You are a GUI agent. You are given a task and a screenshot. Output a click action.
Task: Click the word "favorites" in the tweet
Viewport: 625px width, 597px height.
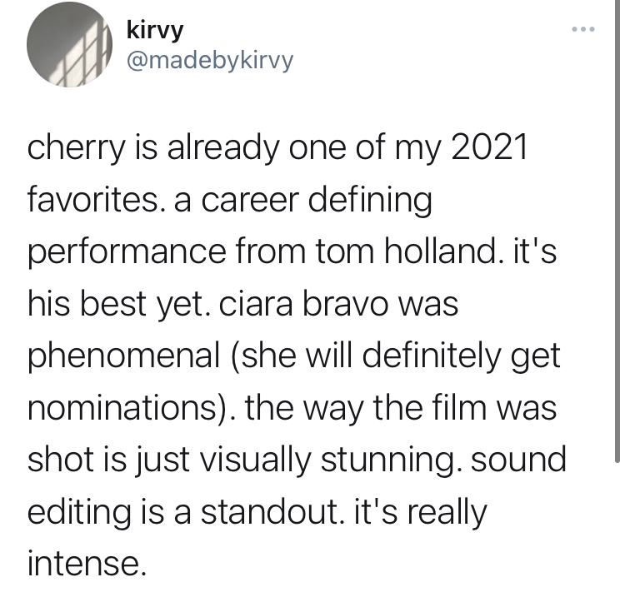92,199
